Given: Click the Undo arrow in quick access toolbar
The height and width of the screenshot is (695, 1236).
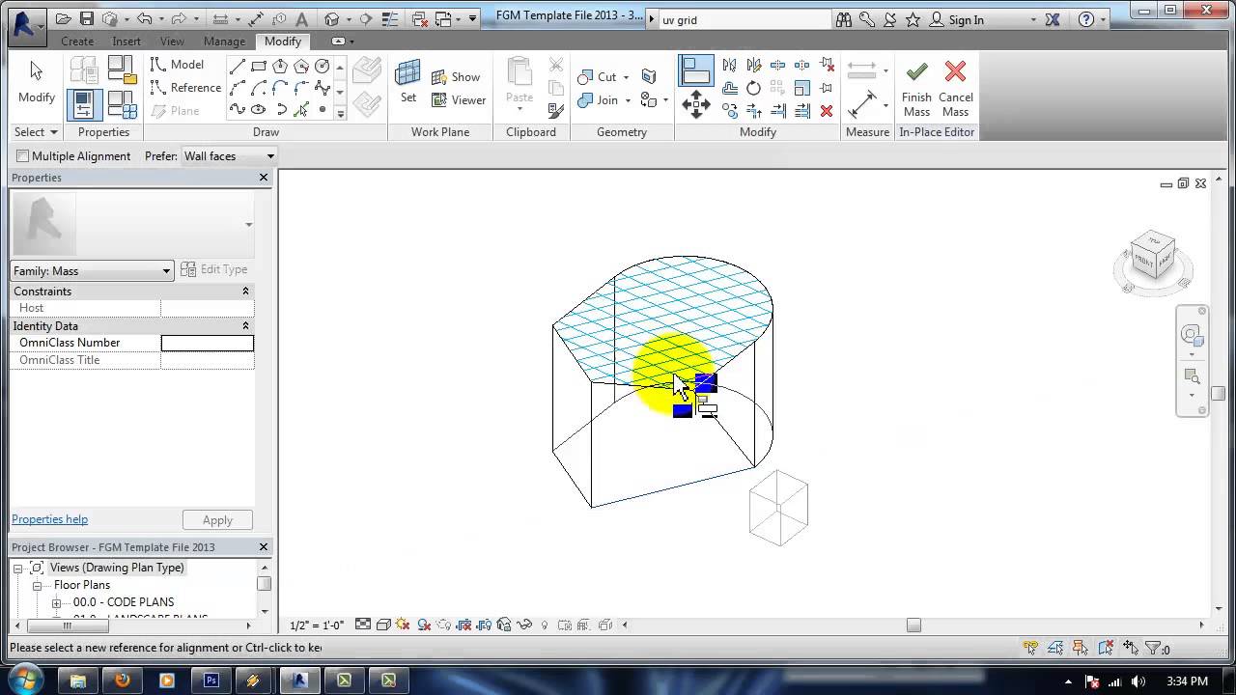Looking at the screenshot, I should click(144, 19).
